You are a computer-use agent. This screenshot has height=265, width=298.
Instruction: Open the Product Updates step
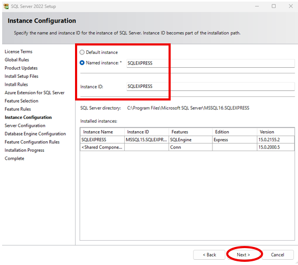(21, 68)
